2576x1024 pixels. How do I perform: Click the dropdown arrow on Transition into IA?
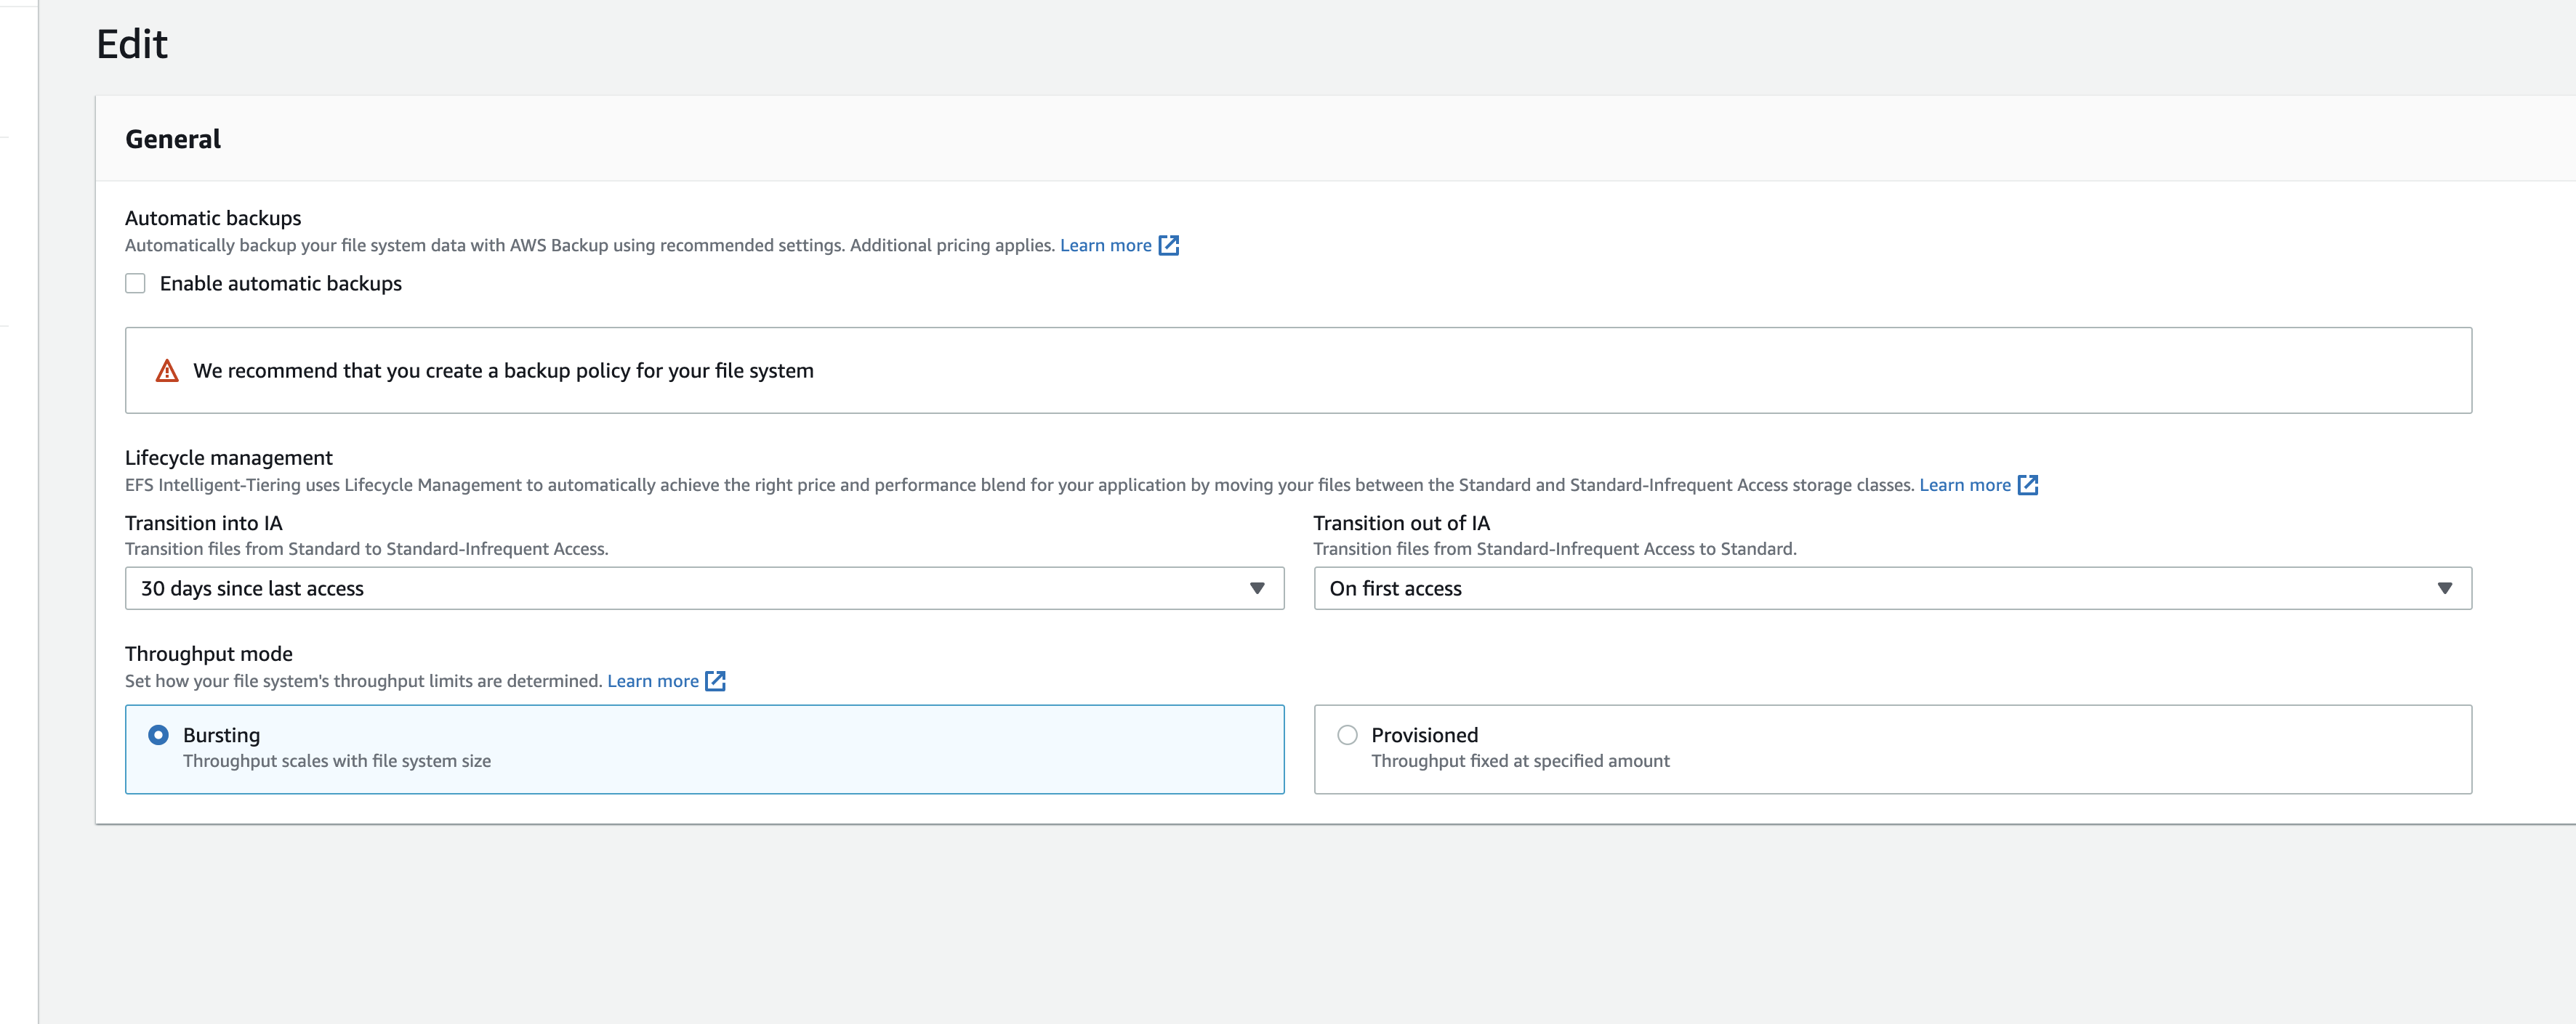1258,588
